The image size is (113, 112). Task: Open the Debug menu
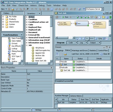click(42, 5)
